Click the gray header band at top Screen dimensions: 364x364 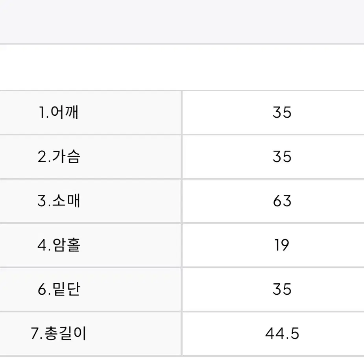point(182,22)
